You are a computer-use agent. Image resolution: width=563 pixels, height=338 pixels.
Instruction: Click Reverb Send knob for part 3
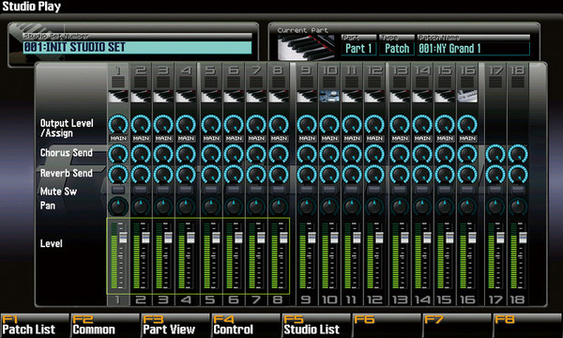tap(163, 175)
